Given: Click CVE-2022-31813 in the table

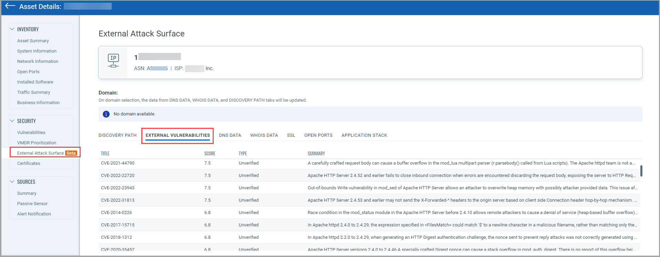Looking at the screenshot, I should click(x=118, y=200).
